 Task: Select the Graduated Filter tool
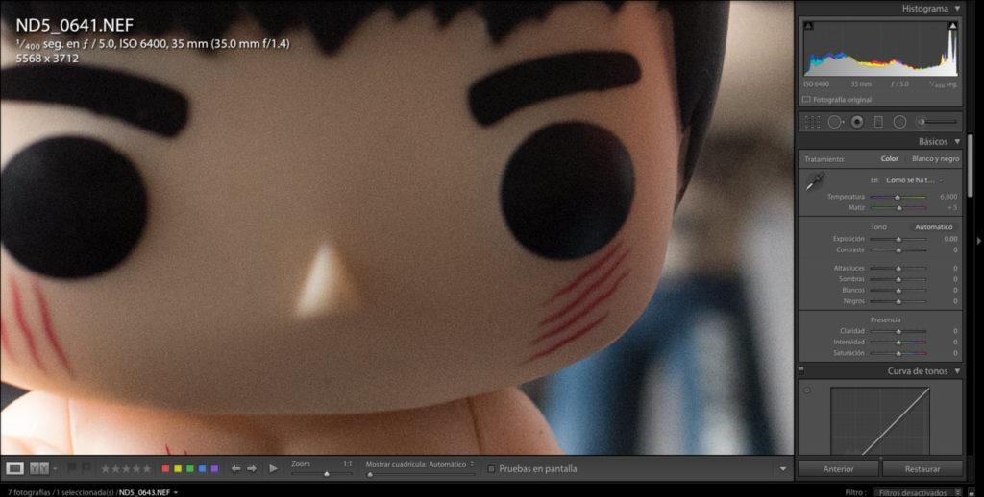point(878,122)
